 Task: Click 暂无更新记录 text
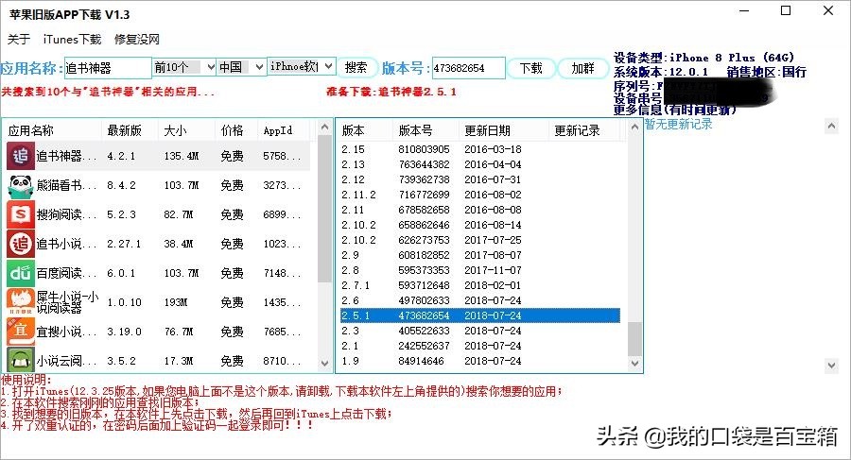click(678, 125)
